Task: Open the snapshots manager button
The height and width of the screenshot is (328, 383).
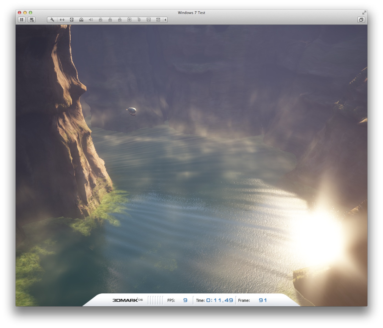Action: click(x=32, y=20)
